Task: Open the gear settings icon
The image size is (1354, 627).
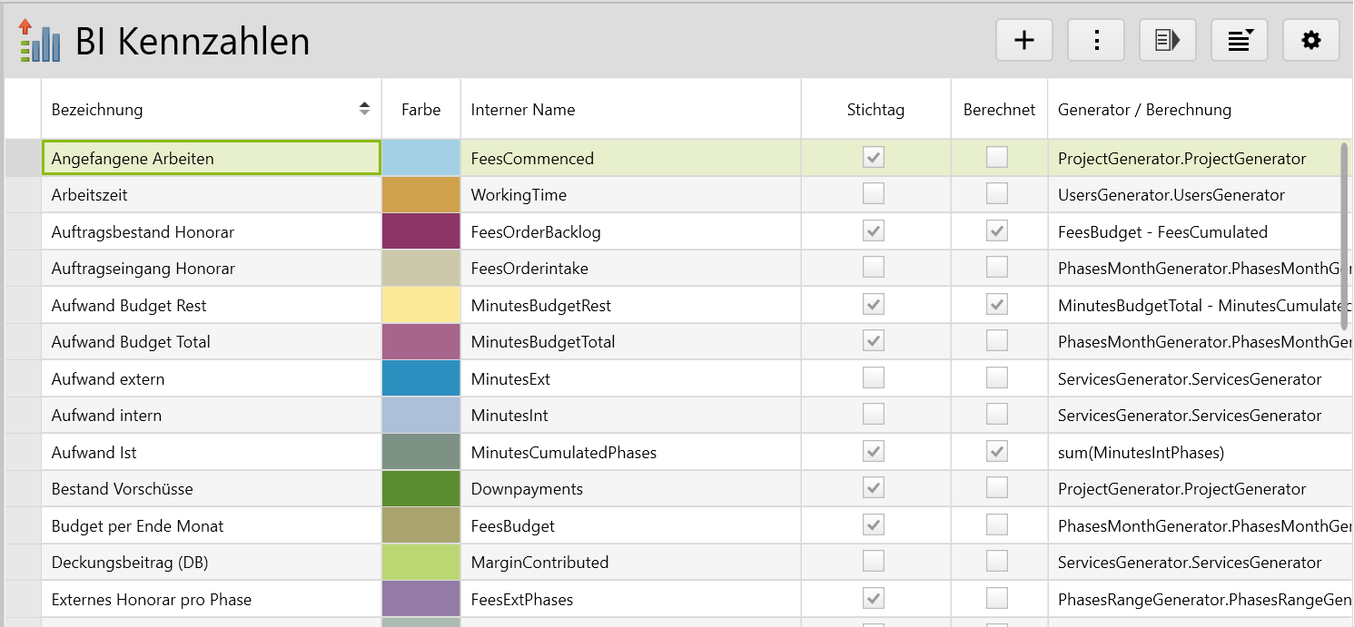Action: click(1311, 40)
